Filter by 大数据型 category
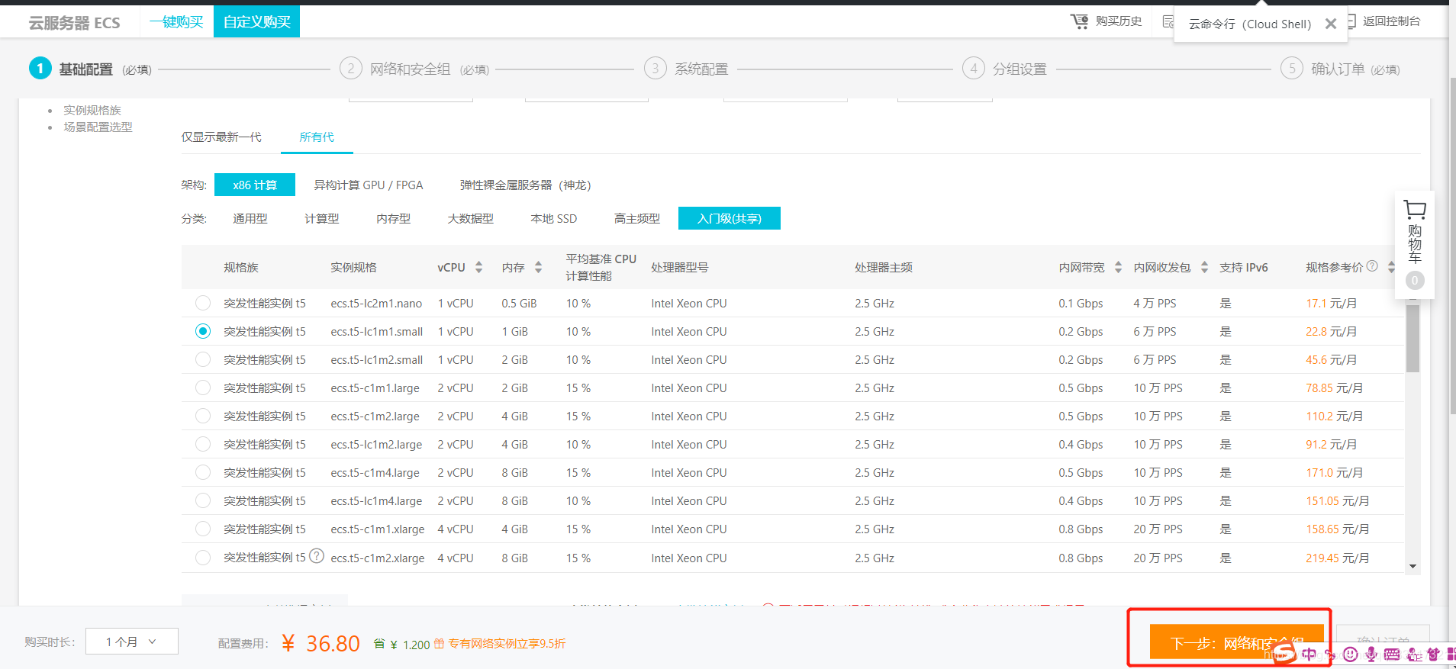The image size is (1456, 669). (x=471, y=218)
